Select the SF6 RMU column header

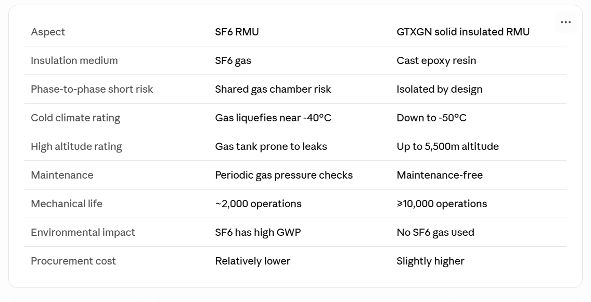point(237,32)
